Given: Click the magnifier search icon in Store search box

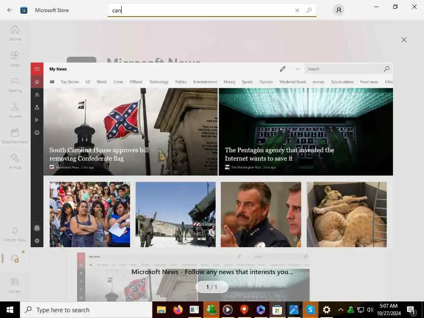Looking at the screenshot, I should (309, 10).
